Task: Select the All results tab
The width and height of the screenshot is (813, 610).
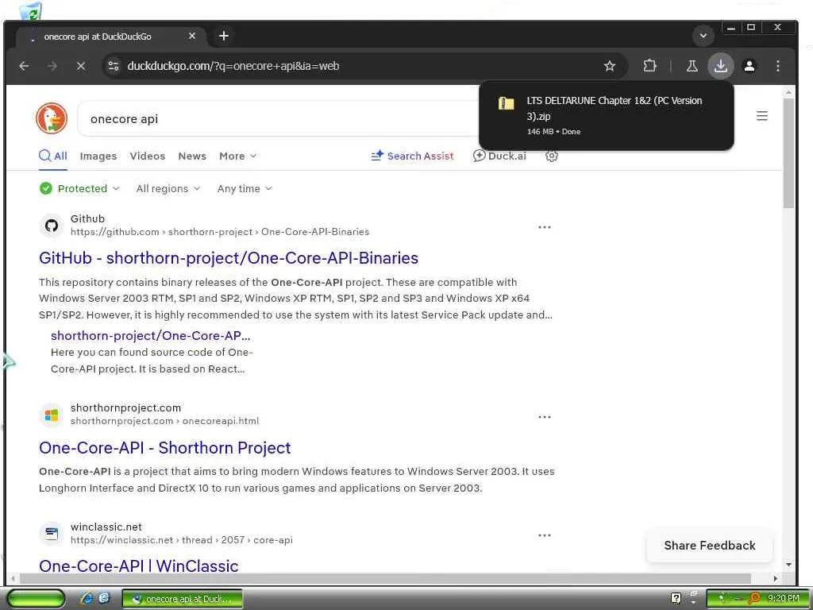Action: pos(53,156)
